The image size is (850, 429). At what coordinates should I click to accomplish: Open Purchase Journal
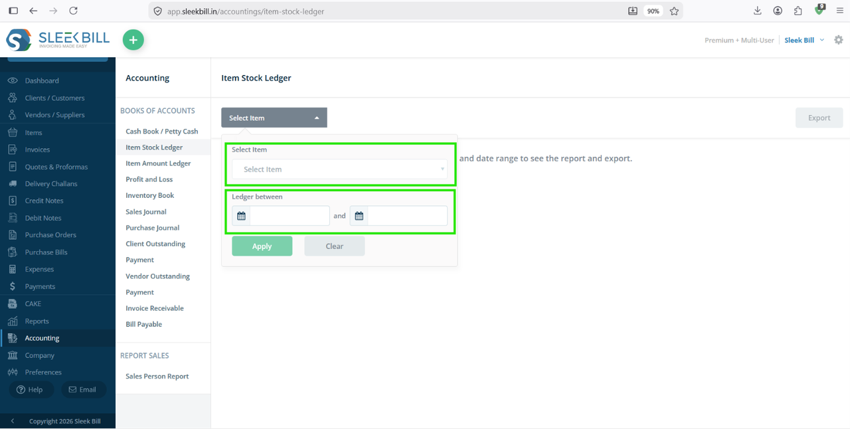tap(153, 228)
